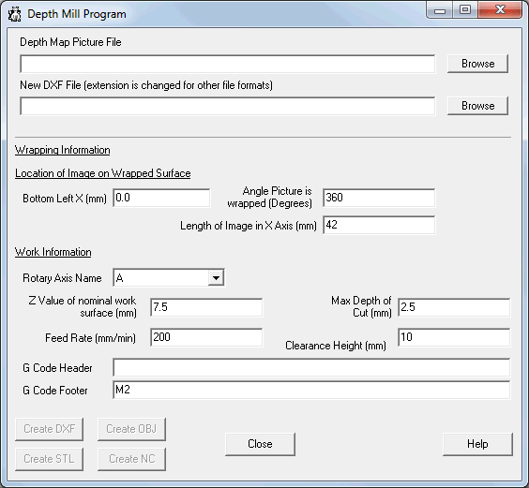Click the Create NC button

coord(131,459)
